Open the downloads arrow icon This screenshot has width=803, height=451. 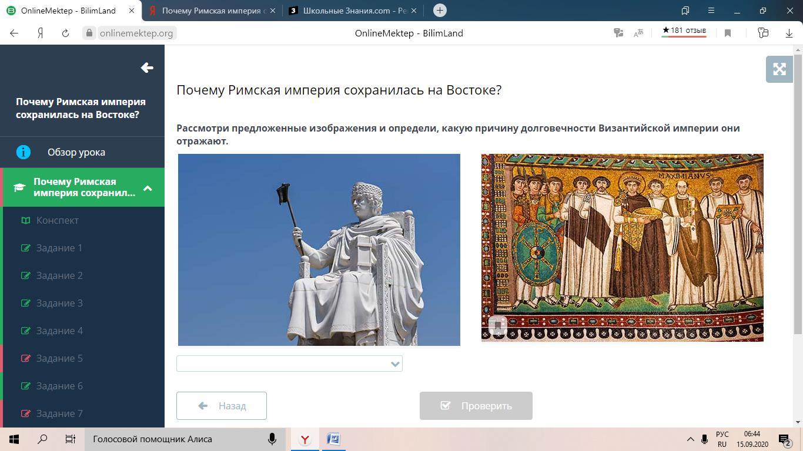789,33
